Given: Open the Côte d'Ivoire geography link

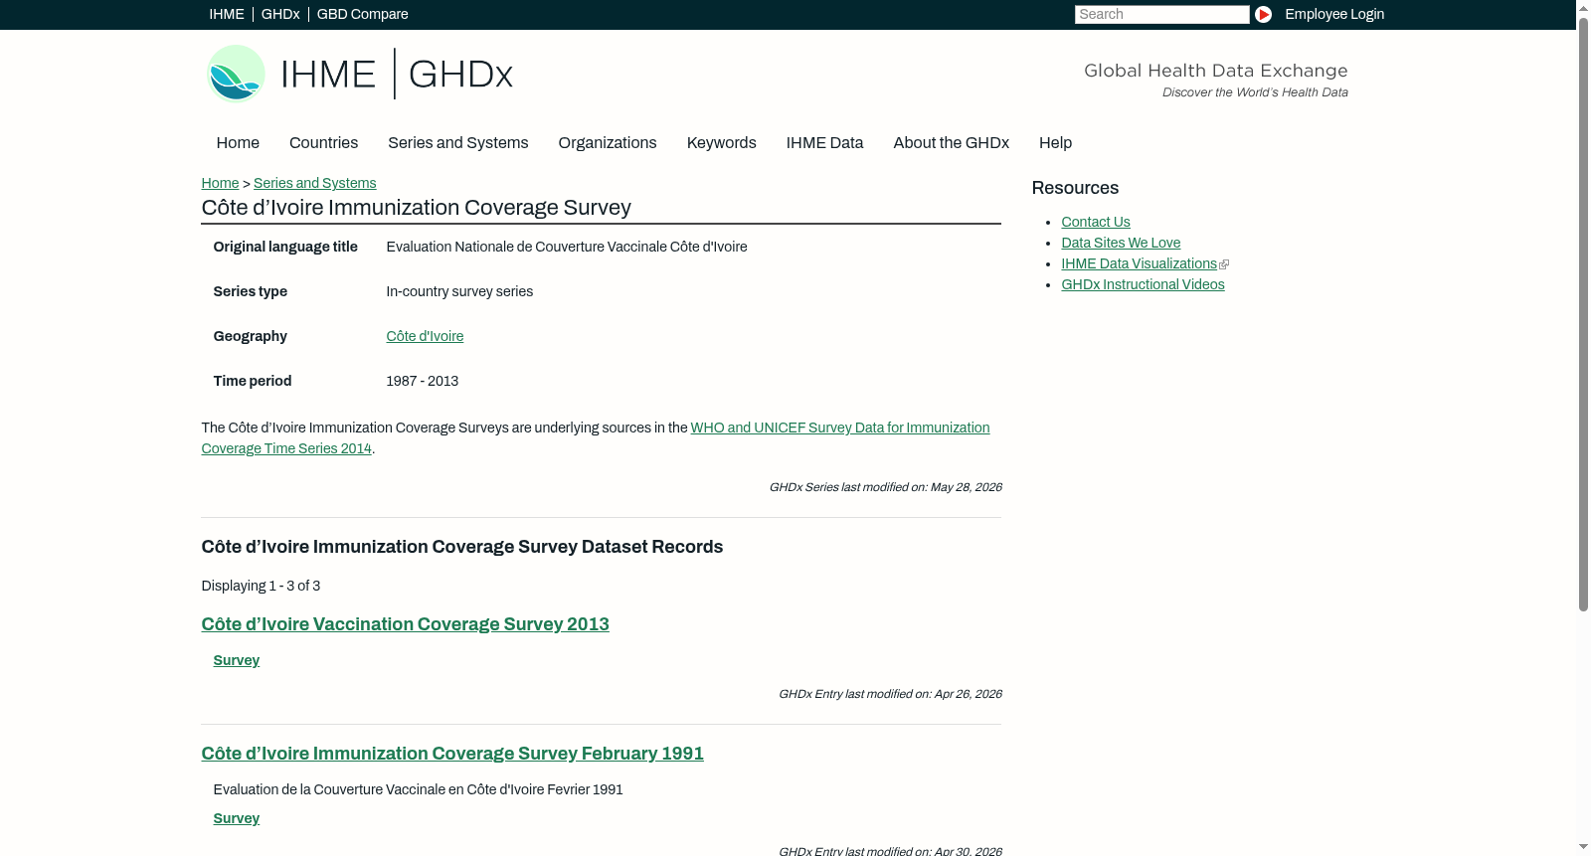Looking at the screenshot, I should pyautogui.click(x=425, y=336).
